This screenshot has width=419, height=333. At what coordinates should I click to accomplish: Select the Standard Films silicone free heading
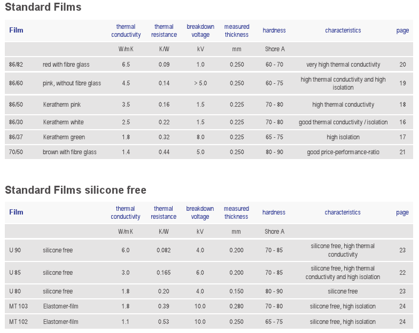[76, 190]
